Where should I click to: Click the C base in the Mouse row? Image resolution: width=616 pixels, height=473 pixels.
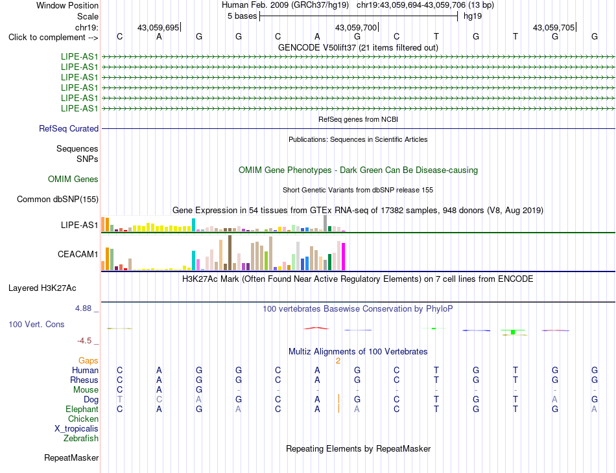pyautogui.click(x=120, y=390)
